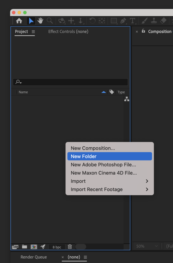
Task: Select the Type tool
Action: (x=132, y=21)
